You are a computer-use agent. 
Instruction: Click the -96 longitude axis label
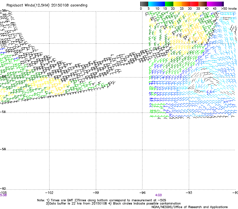click(142, 193)
